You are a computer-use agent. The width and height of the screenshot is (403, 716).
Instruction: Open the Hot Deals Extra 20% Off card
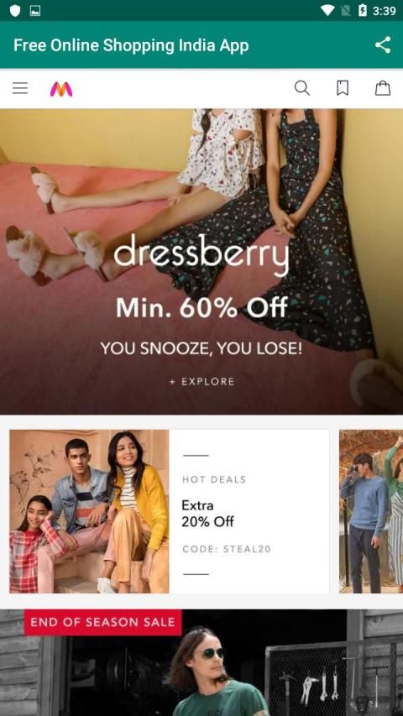click(169, 511)
